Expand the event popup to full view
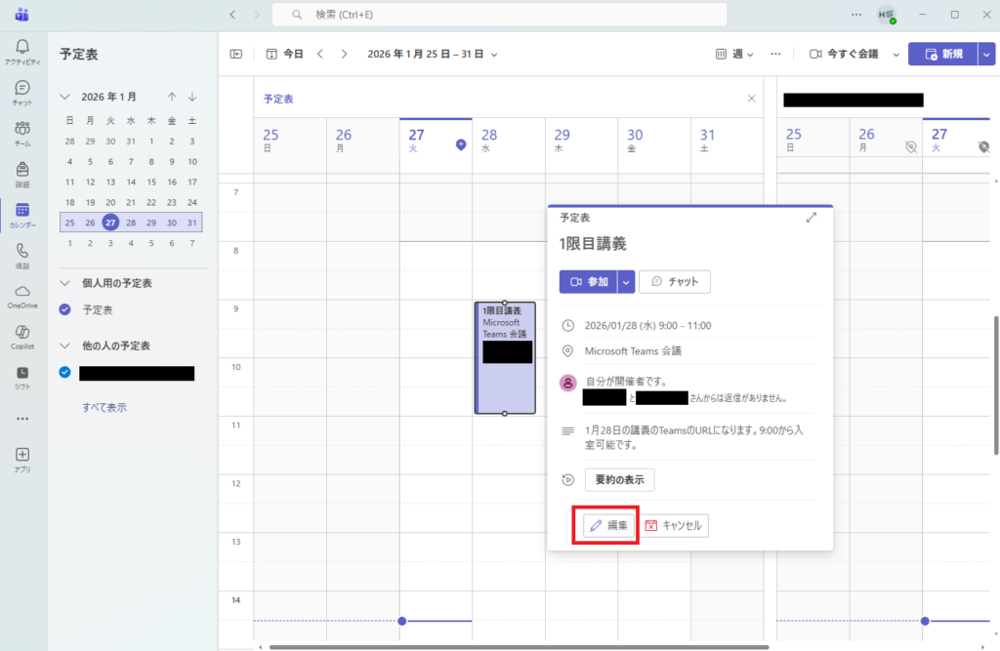Image resolution: width=1000 pixels, height=651 pixels. tap(811, 218)
